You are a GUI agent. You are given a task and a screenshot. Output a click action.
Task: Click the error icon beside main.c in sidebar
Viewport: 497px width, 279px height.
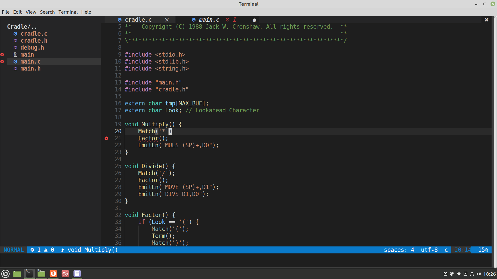click(2, 62)
